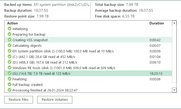Click the Creating VSS snapshot duration 0:00:42

coord(155,40)
